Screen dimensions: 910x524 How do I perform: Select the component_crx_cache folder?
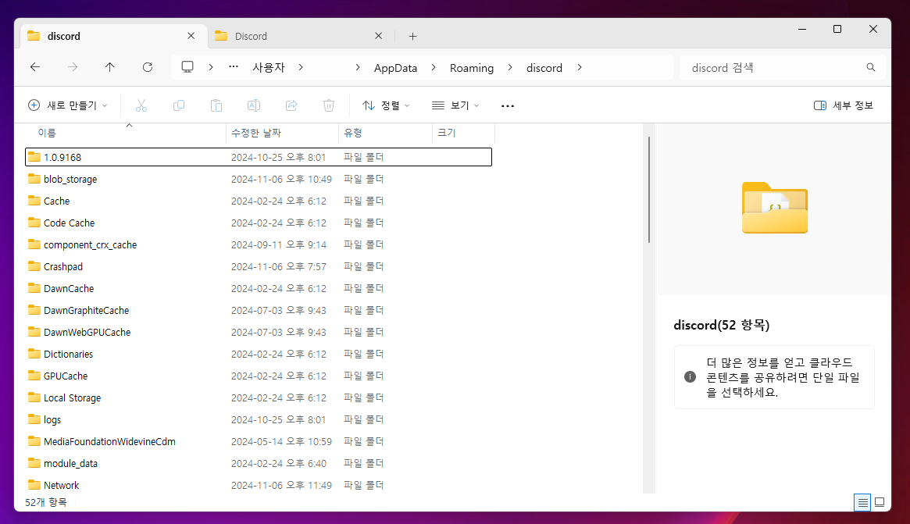point(259,245)
